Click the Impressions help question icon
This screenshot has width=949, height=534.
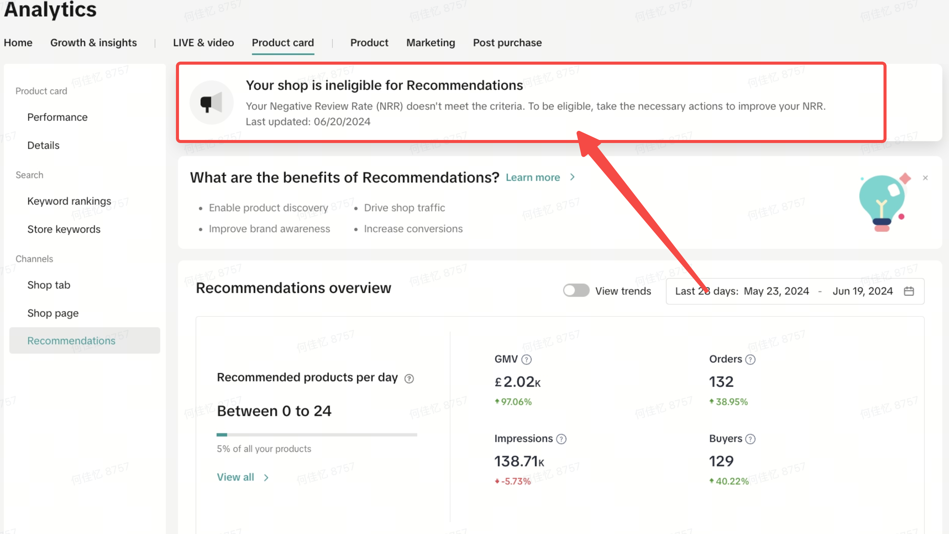[x=561, y=439]
